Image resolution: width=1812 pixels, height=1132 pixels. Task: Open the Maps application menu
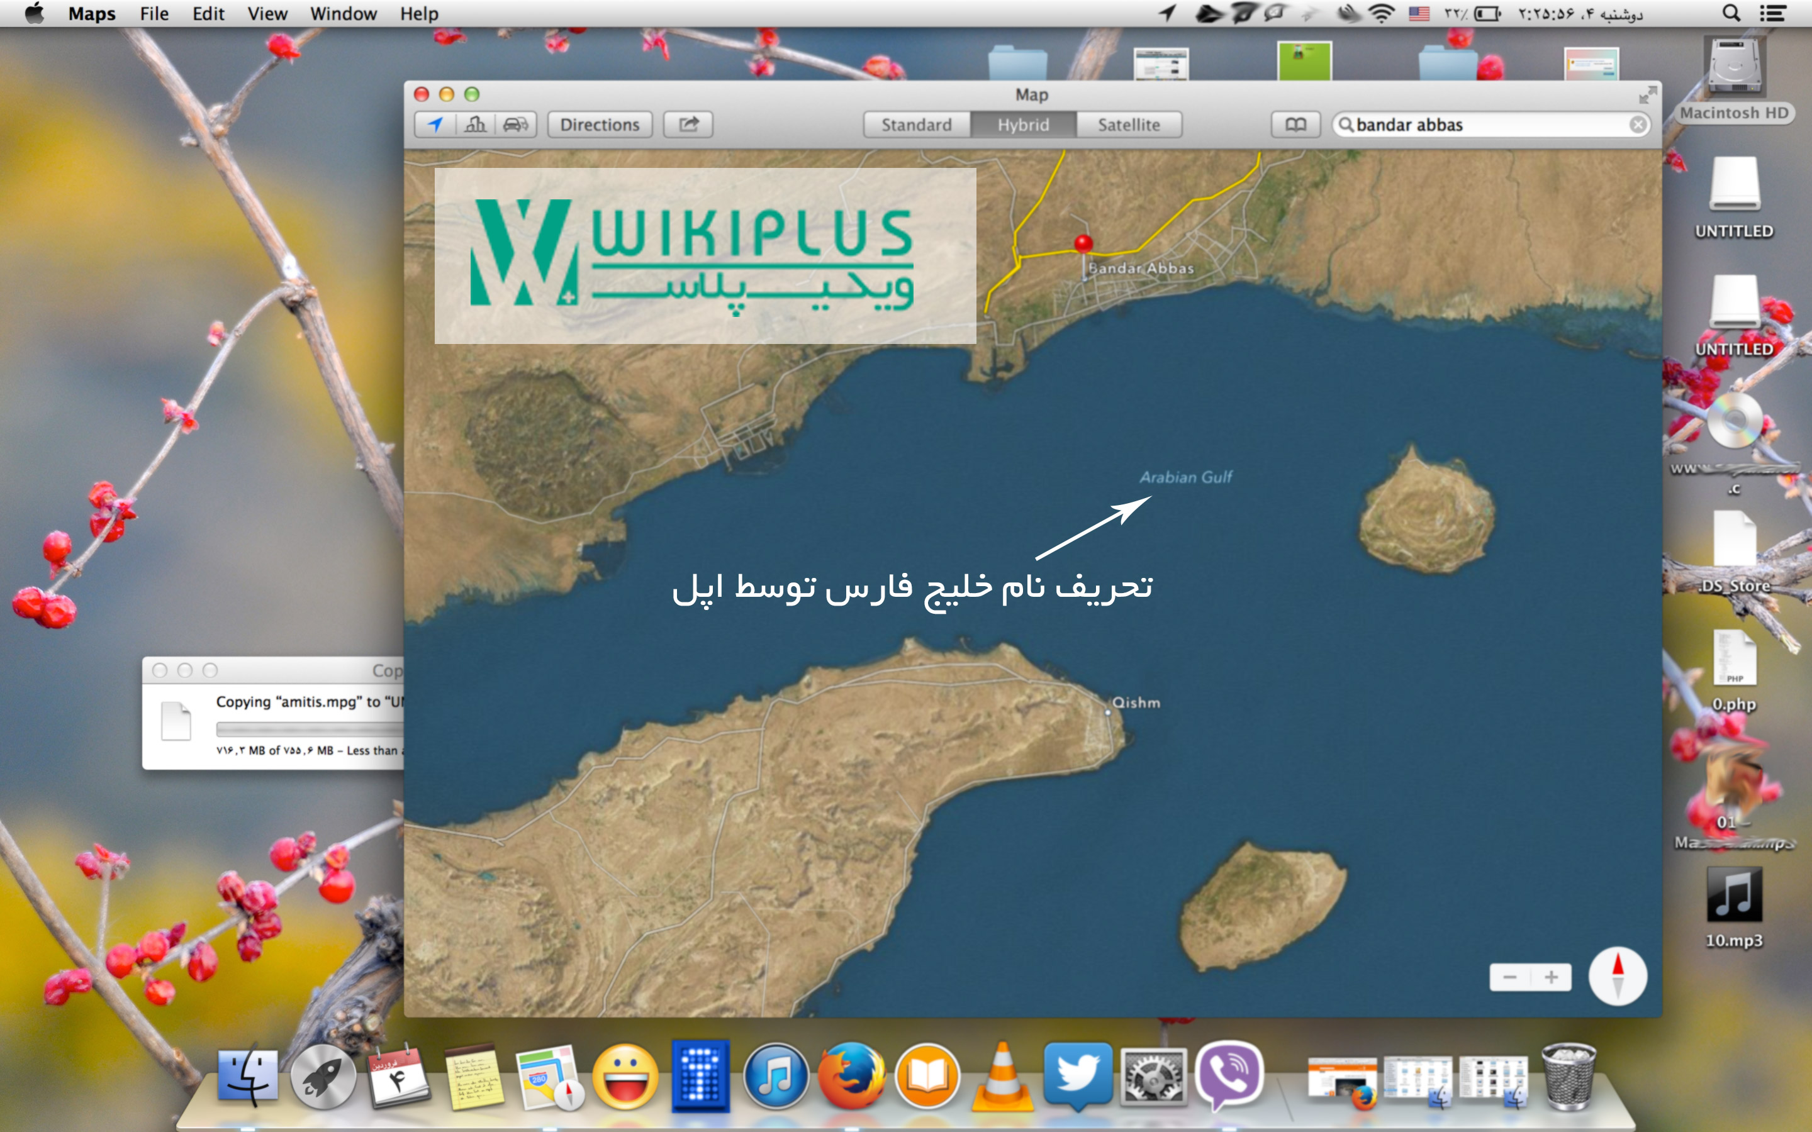tap(92, 13)
